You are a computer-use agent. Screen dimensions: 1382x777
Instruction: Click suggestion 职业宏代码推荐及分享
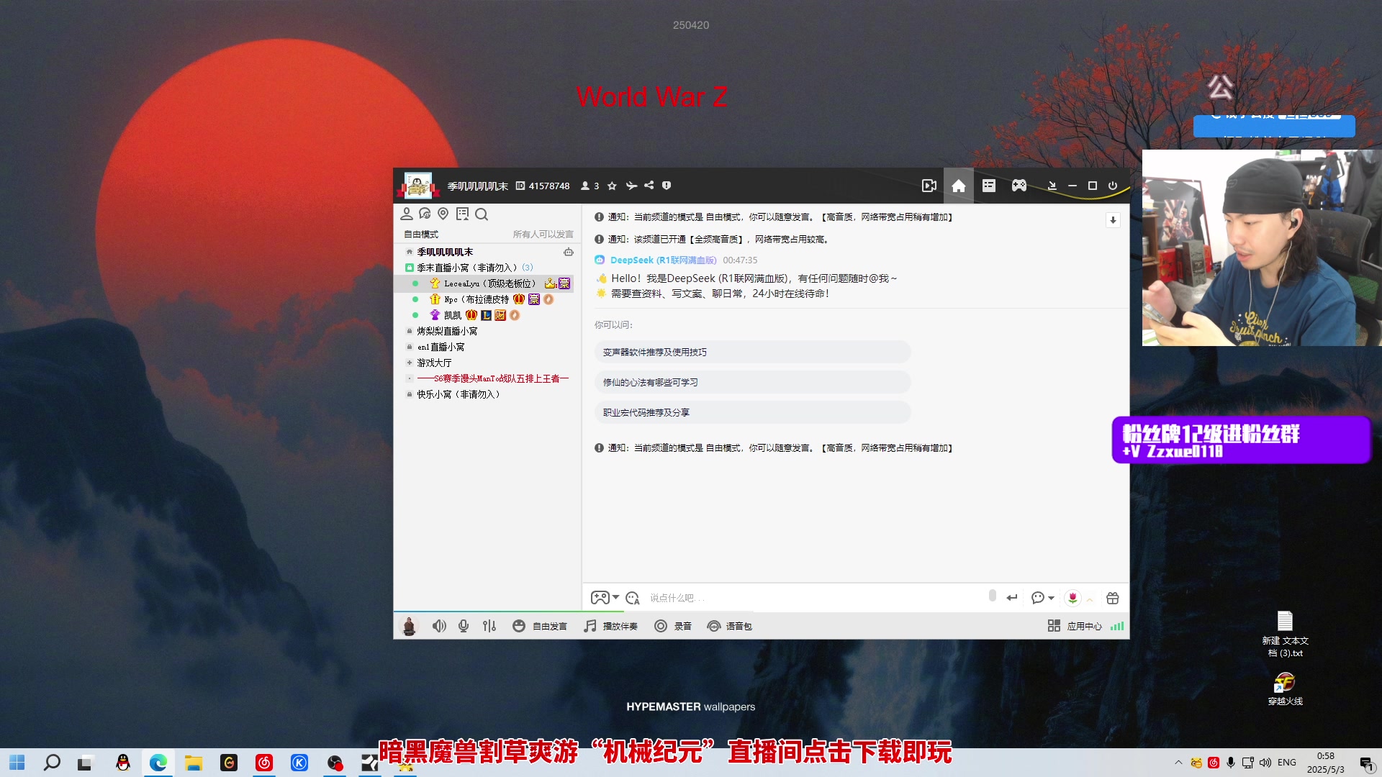752,412
